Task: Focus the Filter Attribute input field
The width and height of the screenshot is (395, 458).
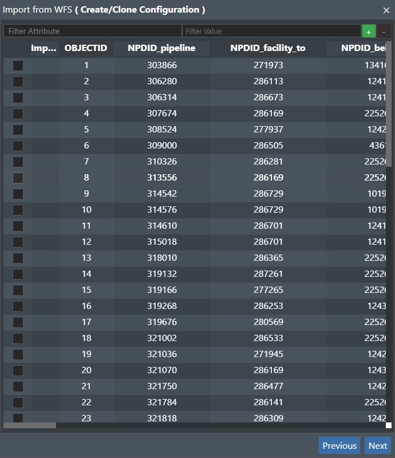Action: (x=93, y=31)
